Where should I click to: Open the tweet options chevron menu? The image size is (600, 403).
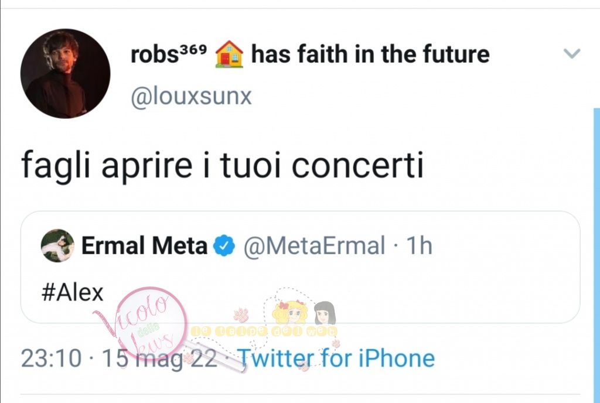coord(572,53)
